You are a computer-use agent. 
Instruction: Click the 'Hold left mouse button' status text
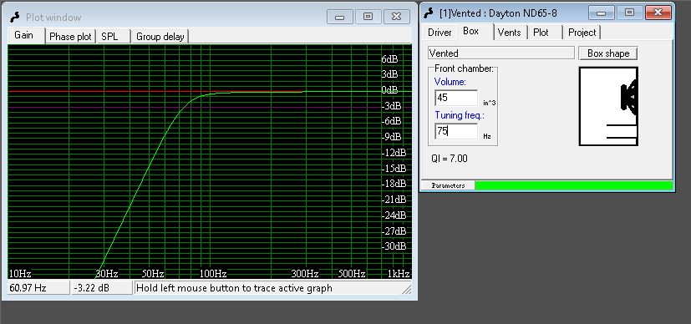(235, 288)
